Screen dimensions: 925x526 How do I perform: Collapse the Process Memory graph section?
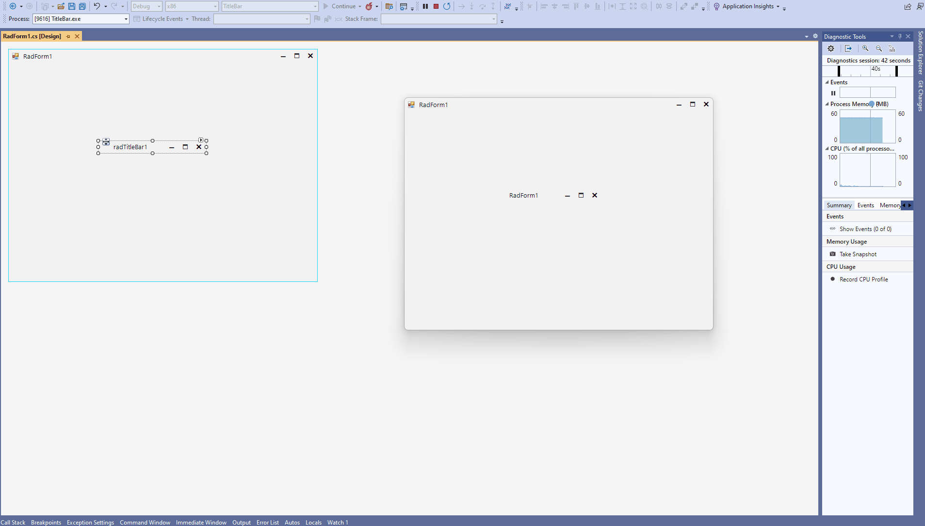pos(827,104)
